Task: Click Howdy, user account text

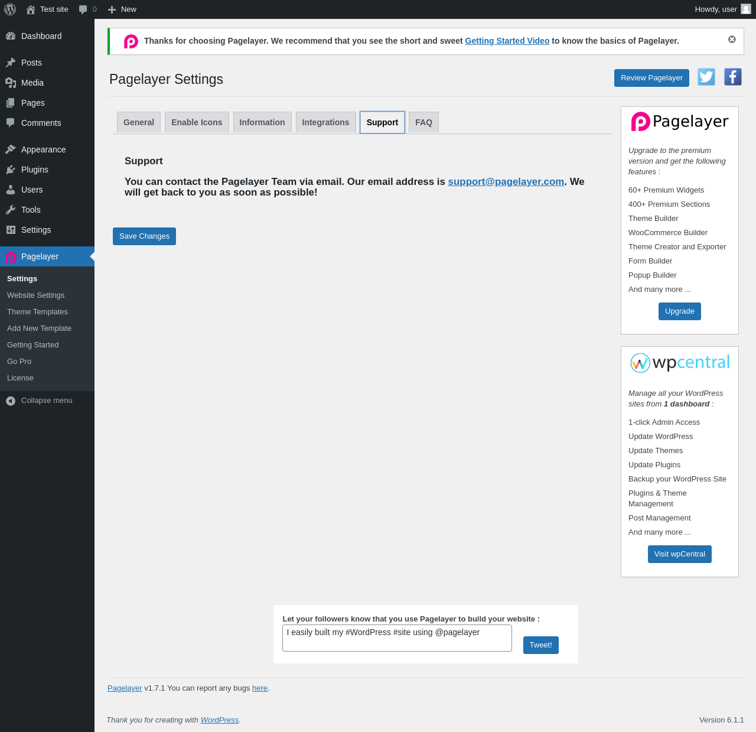Action: (x=716, y=9)
